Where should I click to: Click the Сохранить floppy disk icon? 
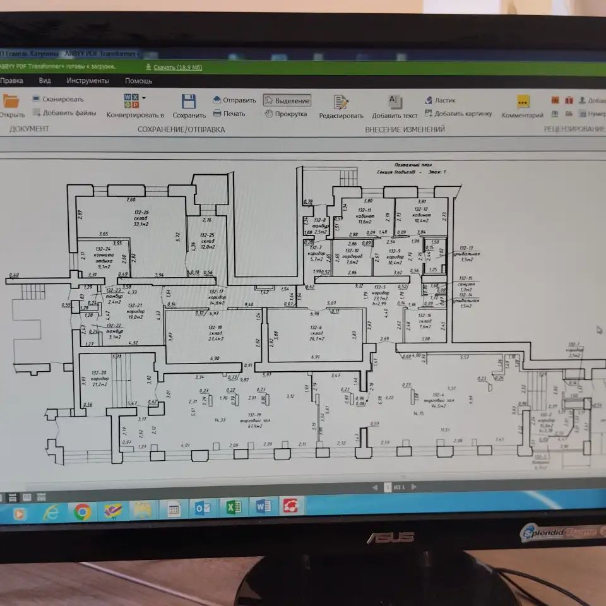click(x=189, y=101)
